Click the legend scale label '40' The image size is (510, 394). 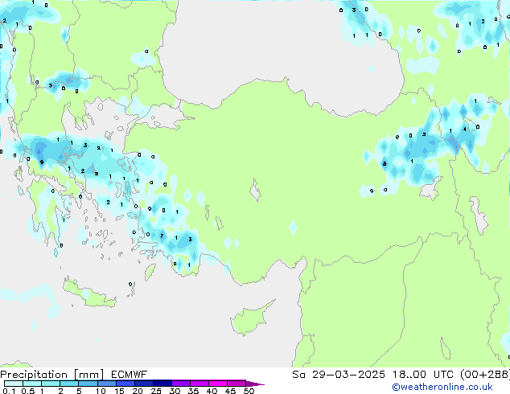[x=212, y=391]
